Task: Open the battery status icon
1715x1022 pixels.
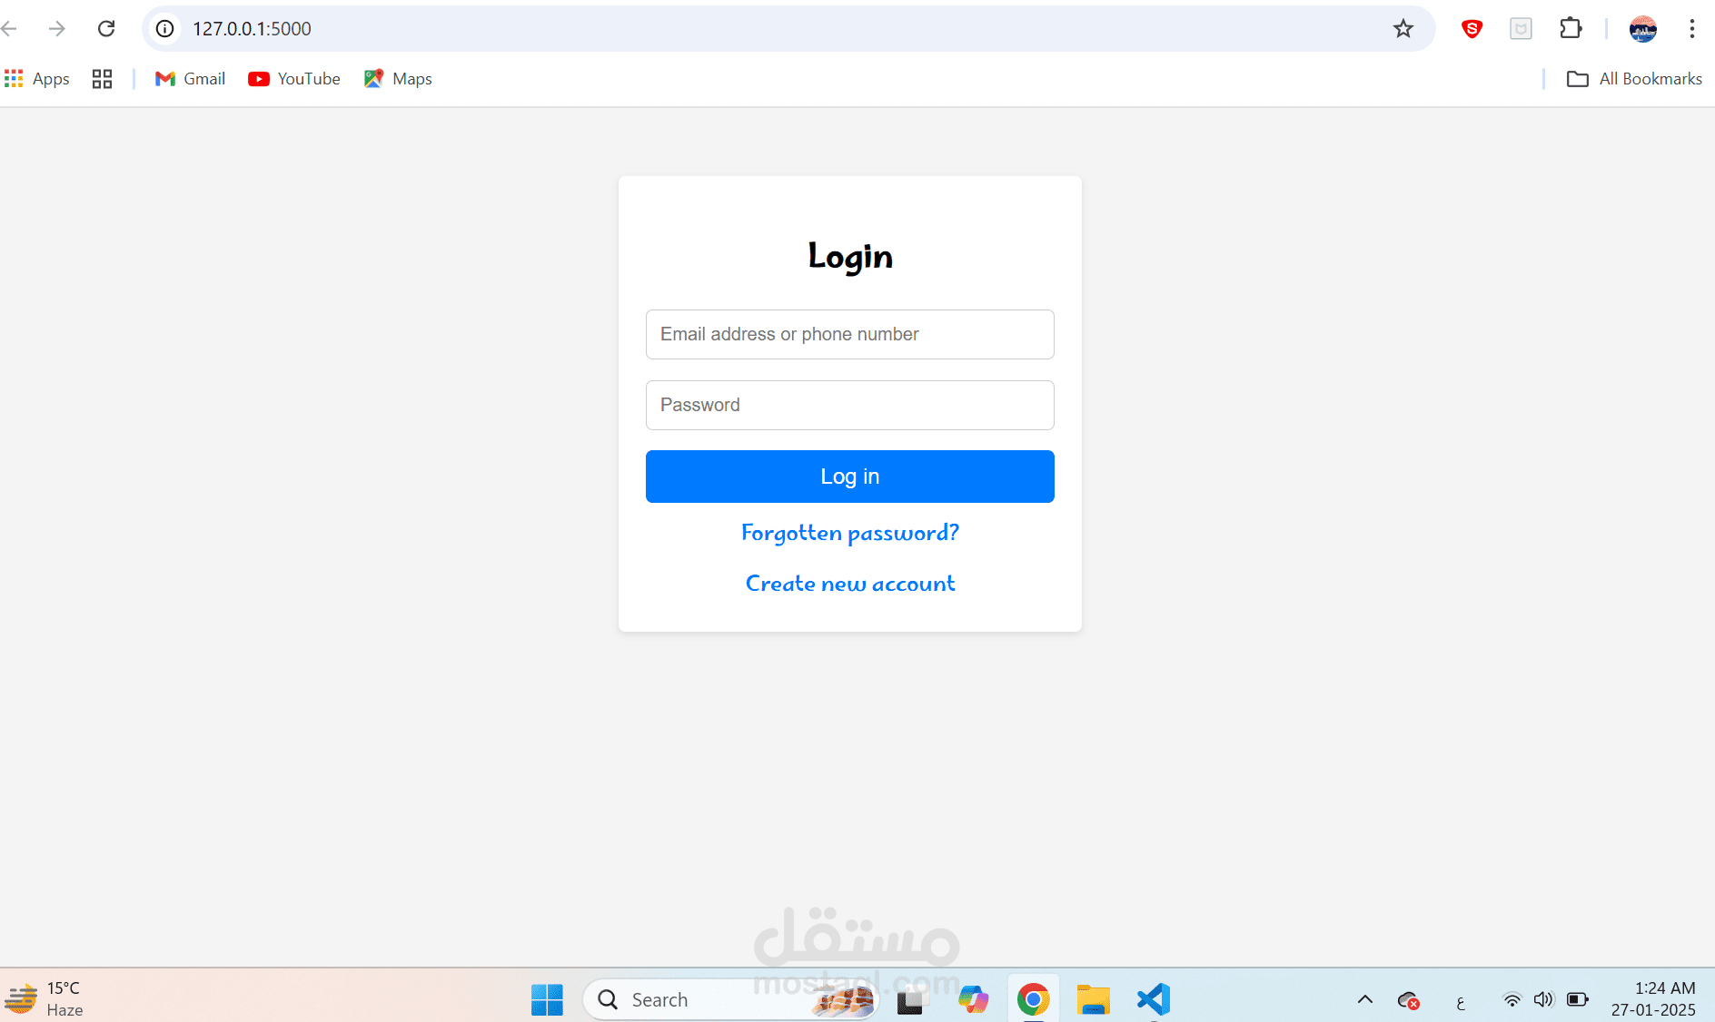Action: pyautogui.click(x=1578, y=999)
